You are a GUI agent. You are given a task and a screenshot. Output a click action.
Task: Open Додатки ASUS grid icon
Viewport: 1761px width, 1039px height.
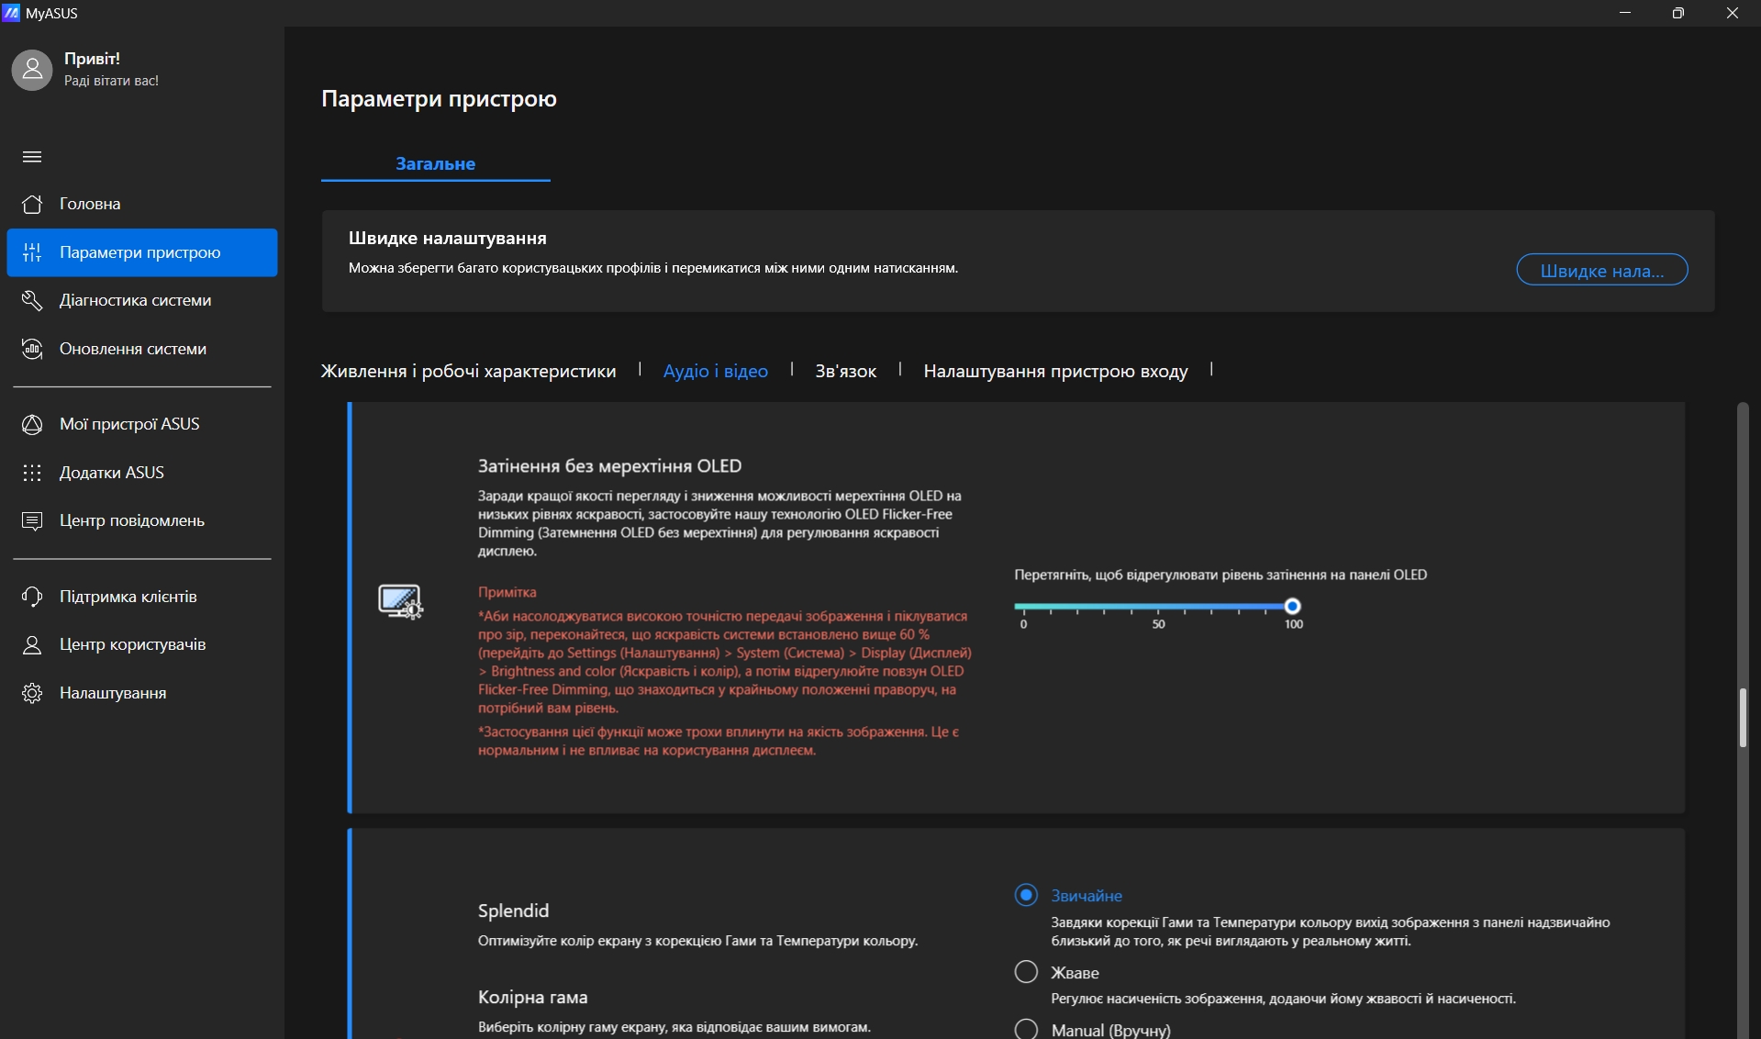click(x=32, y=473)
